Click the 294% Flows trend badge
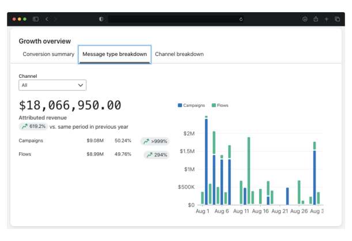 (156, 155)
